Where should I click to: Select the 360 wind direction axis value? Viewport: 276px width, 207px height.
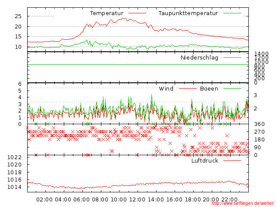[x=258, y=124]
